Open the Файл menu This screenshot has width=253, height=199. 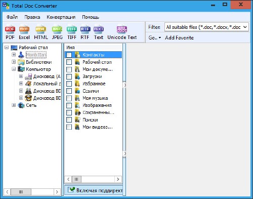[12, 17]
